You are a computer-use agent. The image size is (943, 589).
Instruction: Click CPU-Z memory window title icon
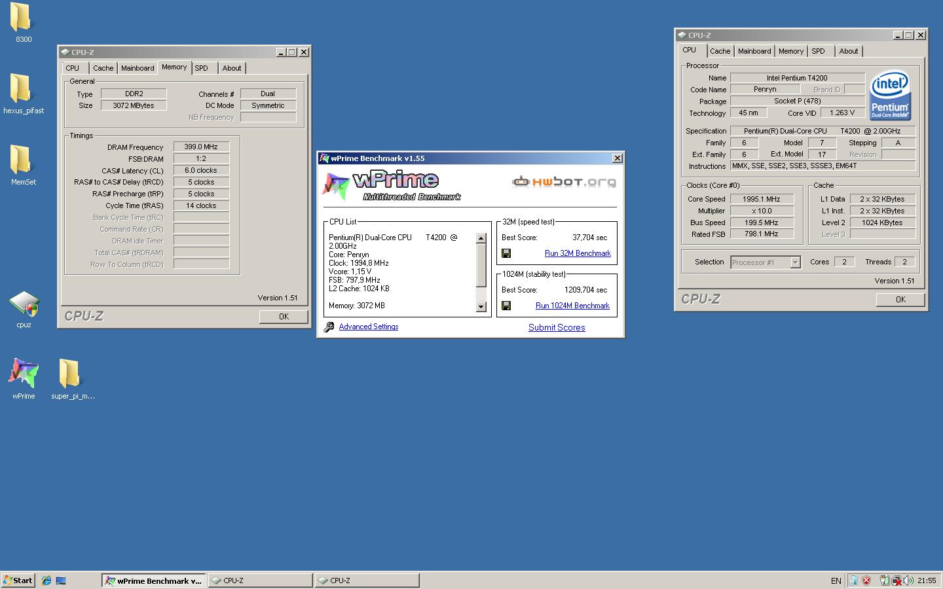pyautogui.click(x=65, y=52)
